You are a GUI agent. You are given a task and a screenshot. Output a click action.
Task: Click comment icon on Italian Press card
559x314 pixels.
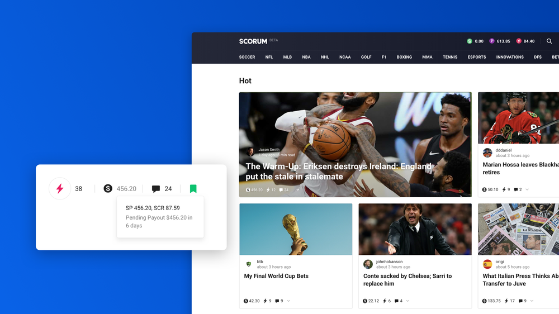[520, 301]
